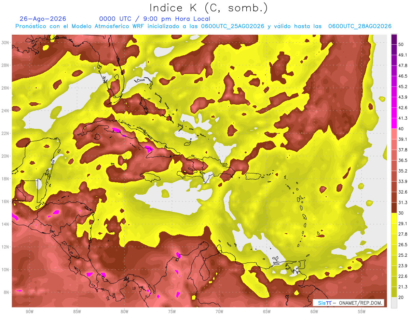Click the olive swatch between 20 and 21.3

point(394,292)
